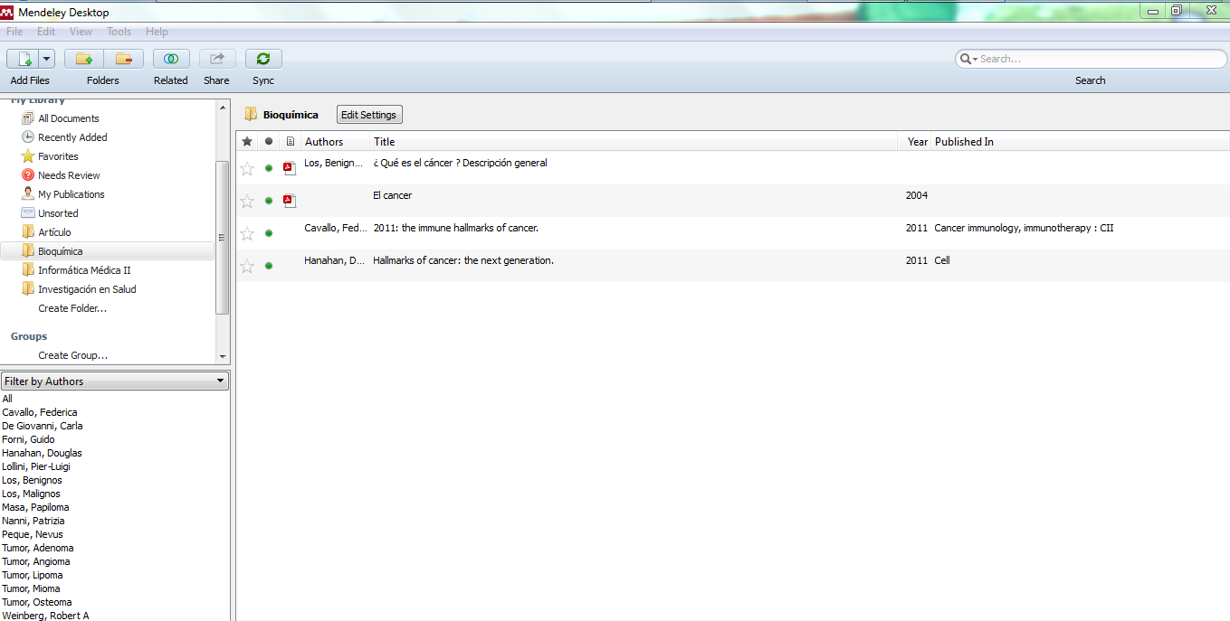Open the View menu
This screenshot has width=1230, height=621.
[81, 32]
